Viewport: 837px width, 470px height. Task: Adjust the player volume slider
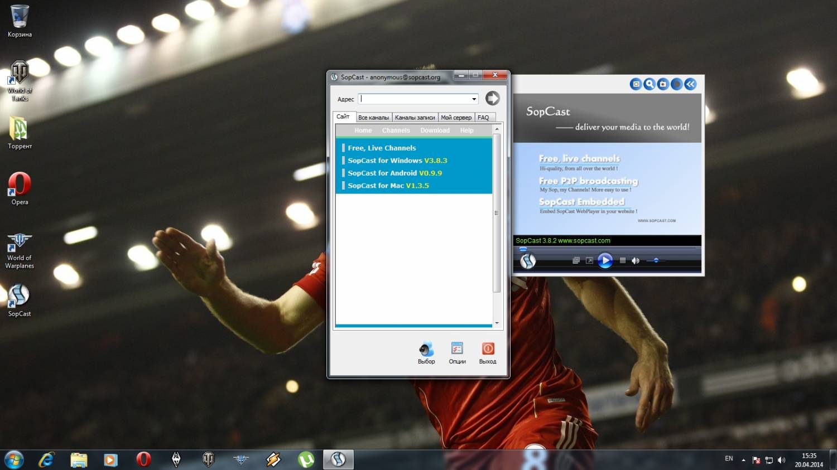(656, 260)
